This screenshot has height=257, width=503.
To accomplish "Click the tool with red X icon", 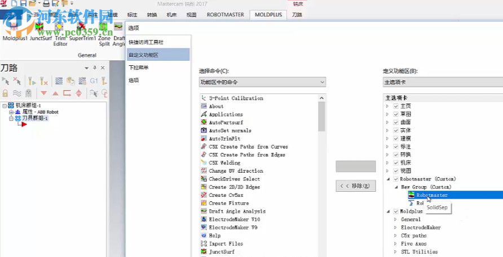I will point(44,81).
